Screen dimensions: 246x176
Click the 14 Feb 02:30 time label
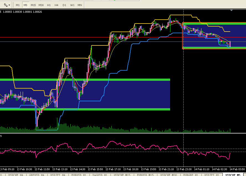point(219,169)
